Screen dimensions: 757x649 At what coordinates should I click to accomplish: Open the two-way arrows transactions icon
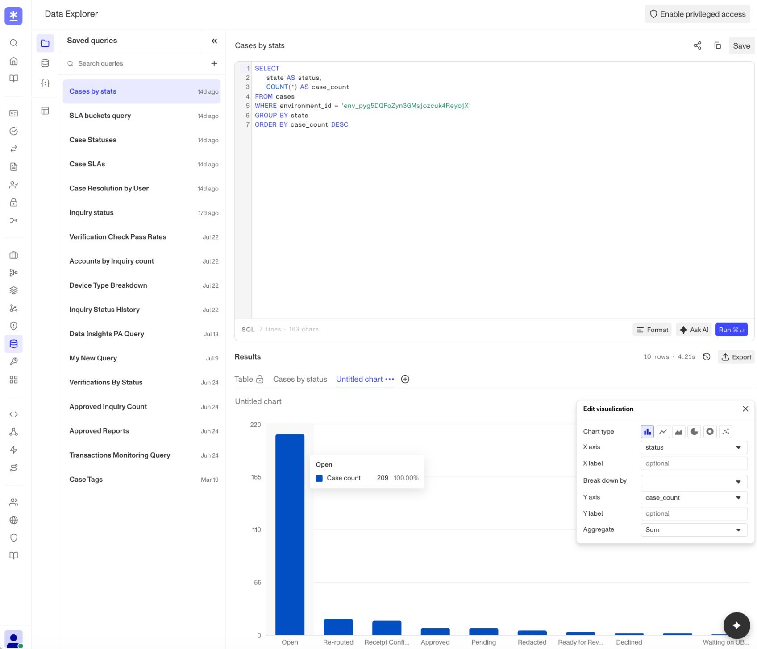pyautogui.click(x=14, y=149)
